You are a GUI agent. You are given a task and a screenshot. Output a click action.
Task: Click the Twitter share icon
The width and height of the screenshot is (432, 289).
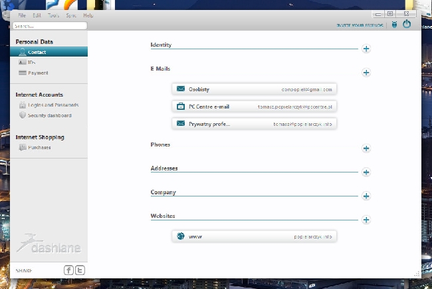coord(80,270)
